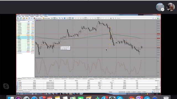
Task: Select GOLD row in Market Watch
Action: pyautogui.click(x=25, y=35)
